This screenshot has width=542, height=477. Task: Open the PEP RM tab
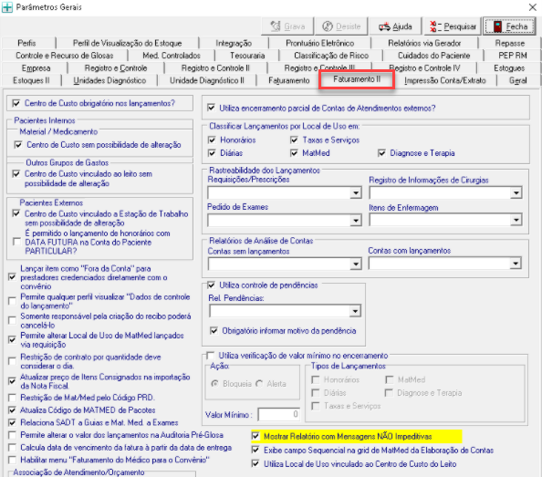point(513,56)
